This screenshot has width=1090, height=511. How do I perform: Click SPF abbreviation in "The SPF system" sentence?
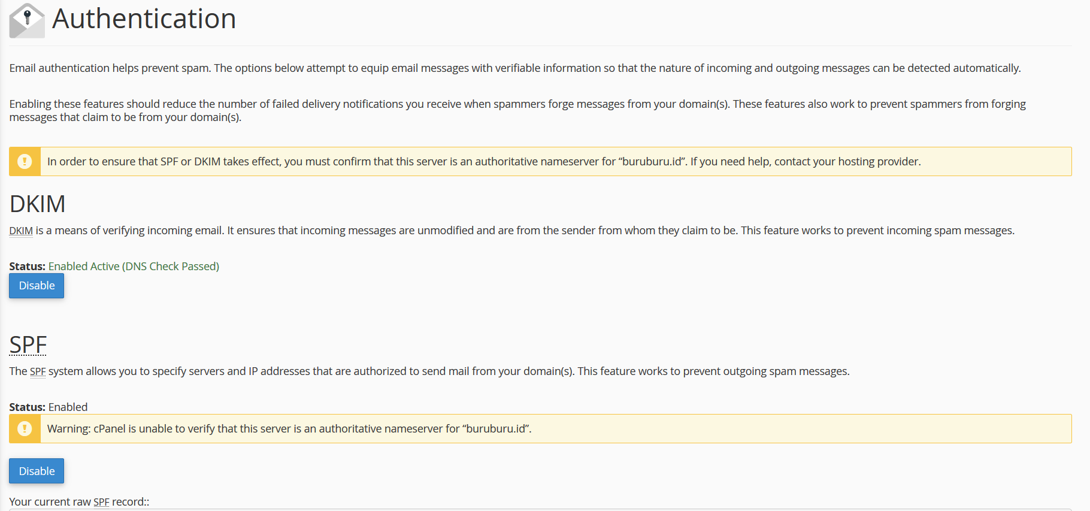pyautogui.click(x=38, y=371)
